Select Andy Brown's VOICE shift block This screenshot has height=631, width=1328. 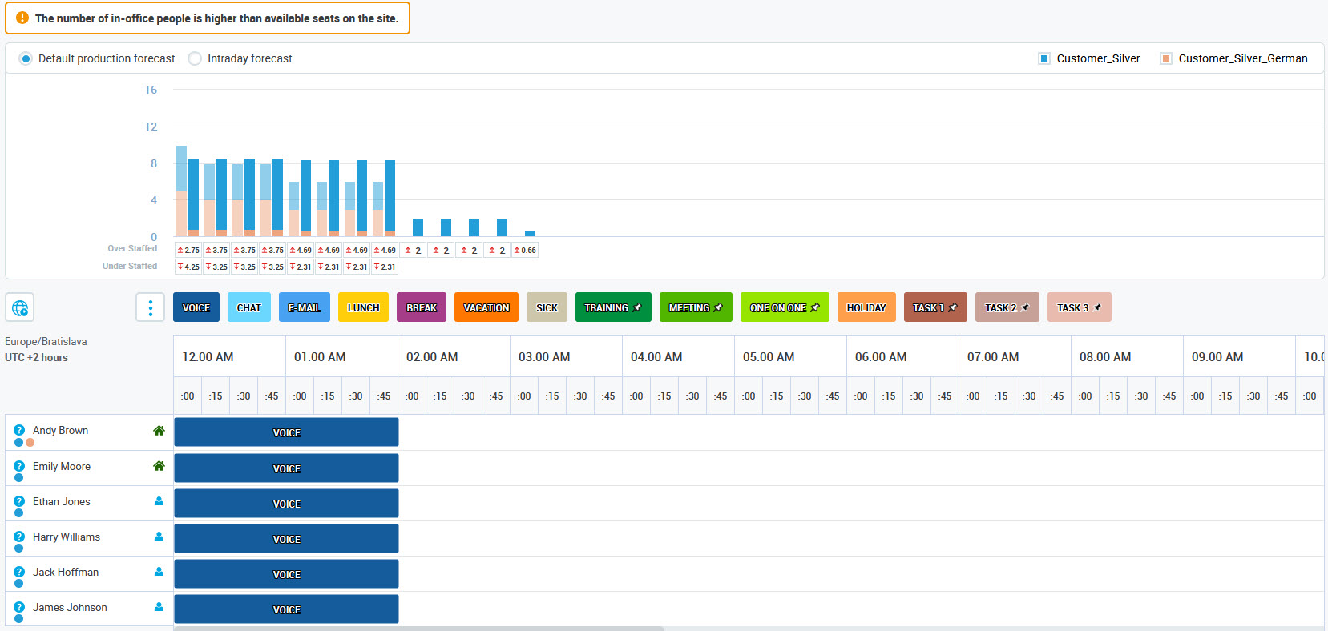286,432
